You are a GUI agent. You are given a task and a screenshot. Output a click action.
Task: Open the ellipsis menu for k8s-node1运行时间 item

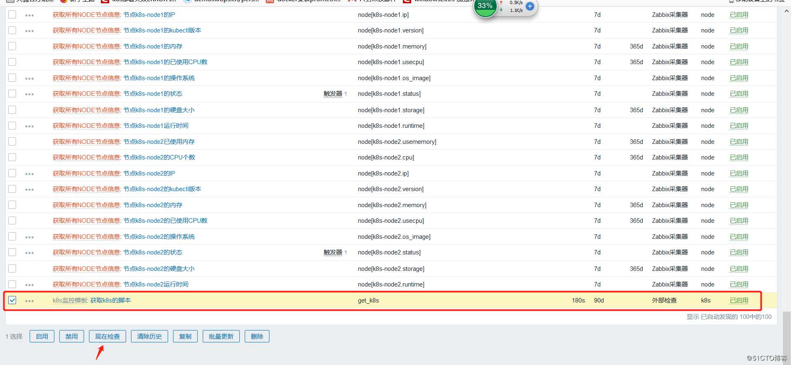point(29,126)
